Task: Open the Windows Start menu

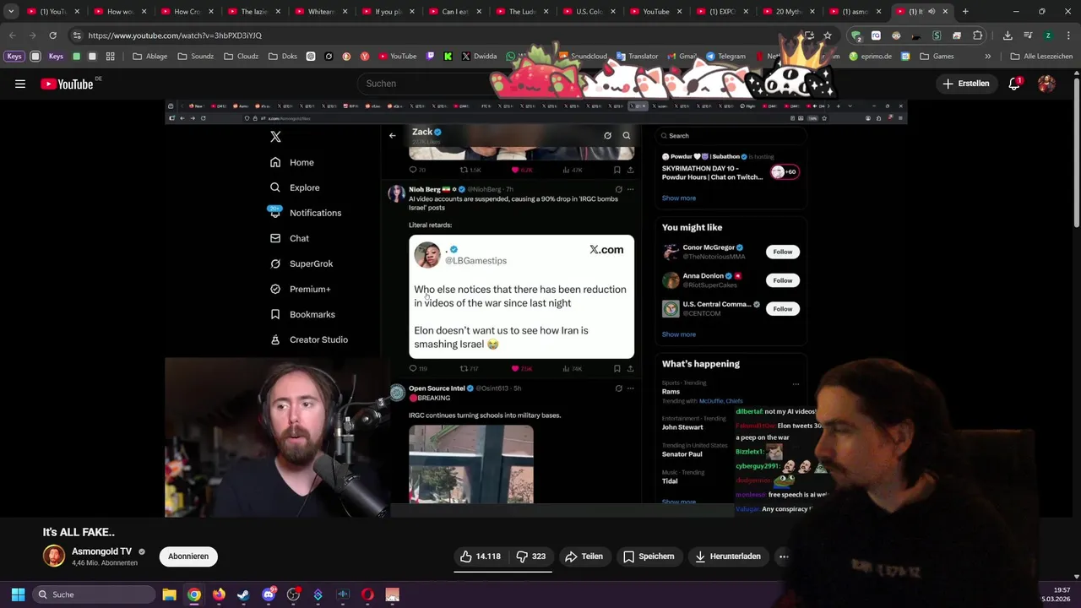Action: coord(18,594)
